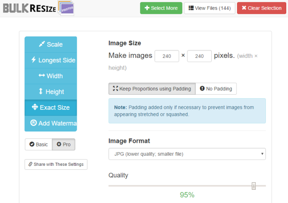Switch to Pro settings mode
The image size is (288, 203).
pos(63,145)
